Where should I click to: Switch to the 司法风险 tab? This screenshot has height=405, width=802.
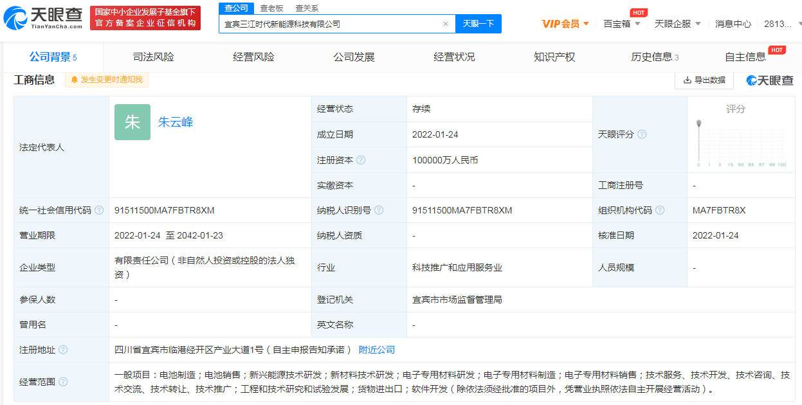click(153, 57)
